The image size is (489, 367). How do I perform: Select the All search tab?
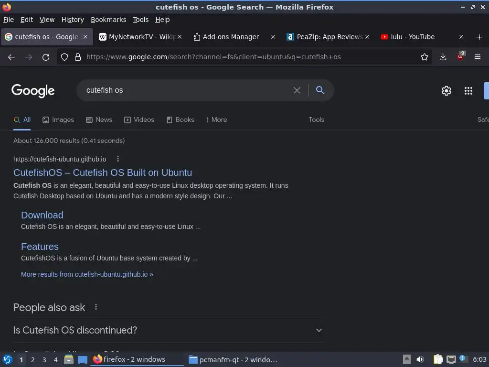pos(22,120)
